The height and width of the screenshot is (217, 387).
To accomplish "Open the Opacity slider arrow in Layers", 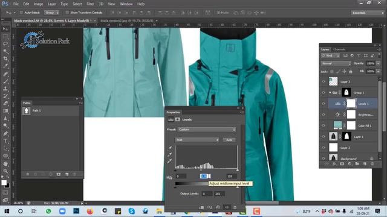I will (x=378, y=63).
